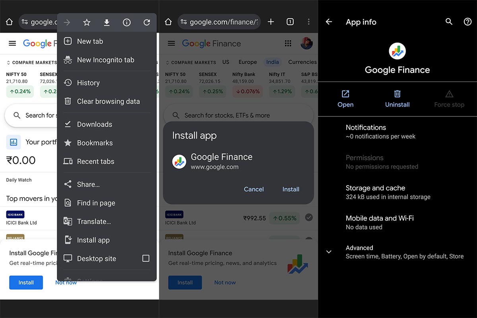Open the Google Finance app
The width and height of the screenshot is (477, 318).
tap(345, 99)
